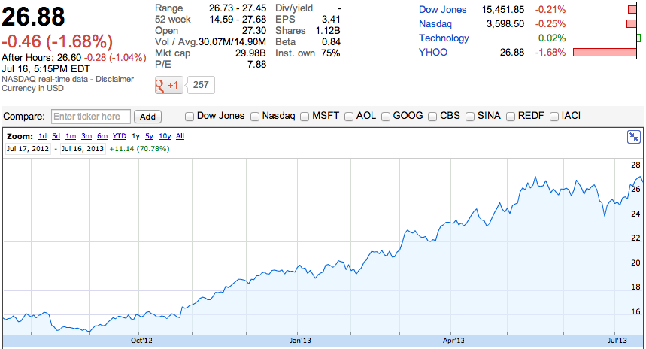Click the stock price 26.88 heading
646x349 pixels.
[x=33, y=17]
